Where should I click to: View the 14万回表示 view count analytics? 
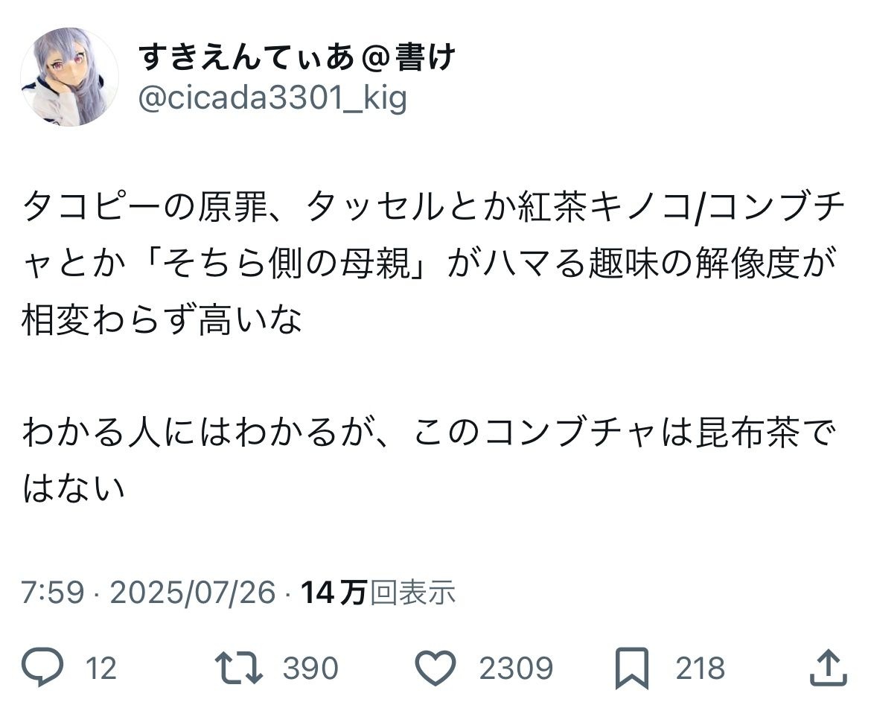tap(377, 593)
